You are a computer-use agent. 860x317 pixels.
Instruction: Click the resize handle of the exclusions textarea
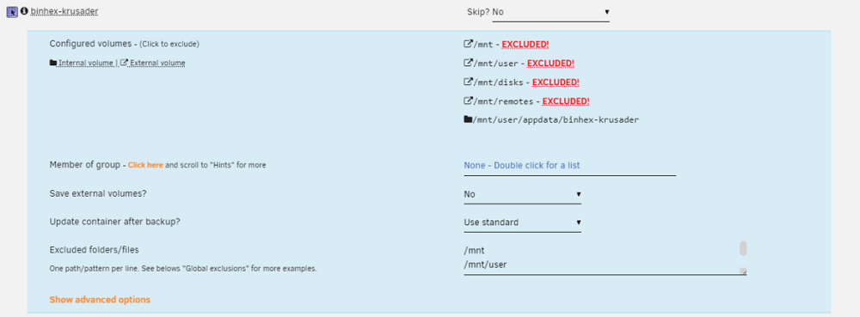click(x=743, y=271)
